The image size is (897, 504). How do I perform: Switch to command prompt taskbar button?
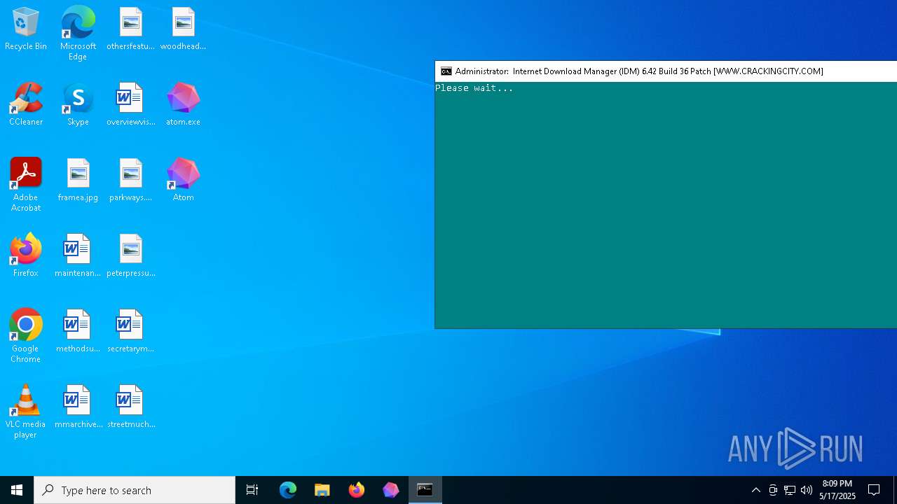[425, 490]
